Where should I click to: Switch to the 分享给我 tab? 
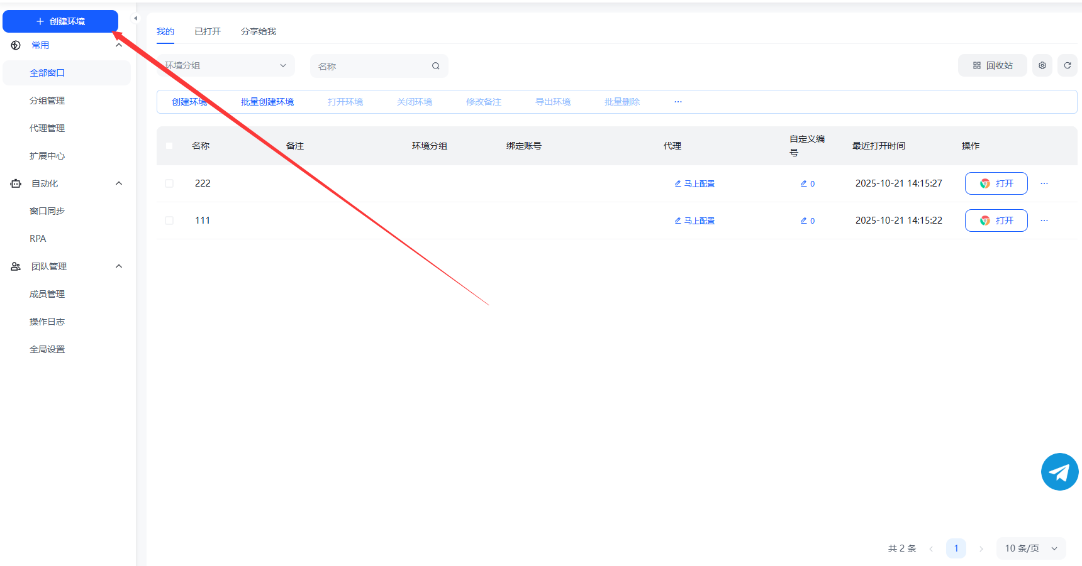coord(259,31)
